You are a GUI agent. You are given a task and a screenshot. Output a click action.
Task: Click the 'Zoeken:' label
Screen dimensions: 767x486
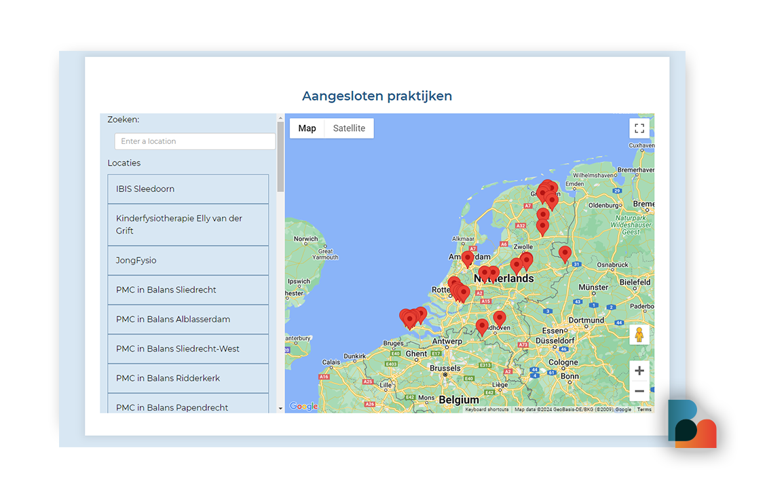click(x=124, y=119)
